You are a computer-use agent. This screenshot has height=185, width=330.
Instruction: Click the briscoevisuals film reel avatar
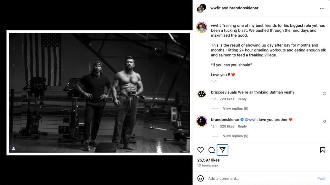click(202, 94)
